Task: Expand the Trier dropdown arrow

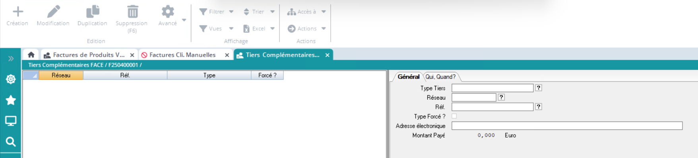Action: [x=272, y=12]
